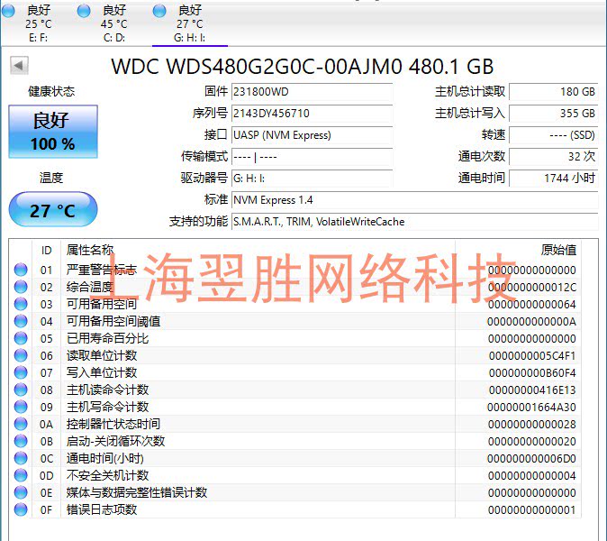This screenshot has width=607, height=541.
Task: Click status orb of attribute 05
Action: click(21, 338)
